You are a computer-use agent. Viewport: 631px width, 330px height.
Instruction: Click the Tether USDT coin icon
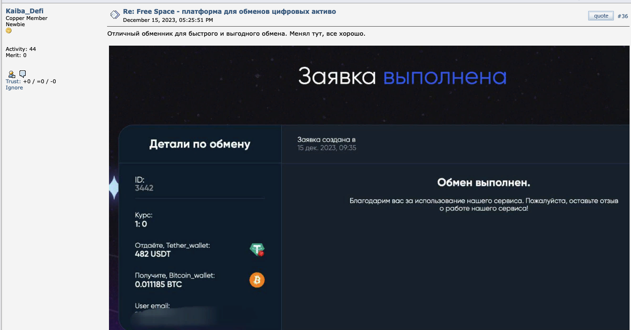tap(257, 250)
